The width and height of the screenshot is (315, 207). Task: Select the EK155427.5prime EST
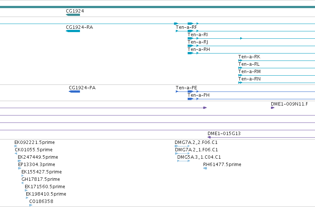pos(41,172)
